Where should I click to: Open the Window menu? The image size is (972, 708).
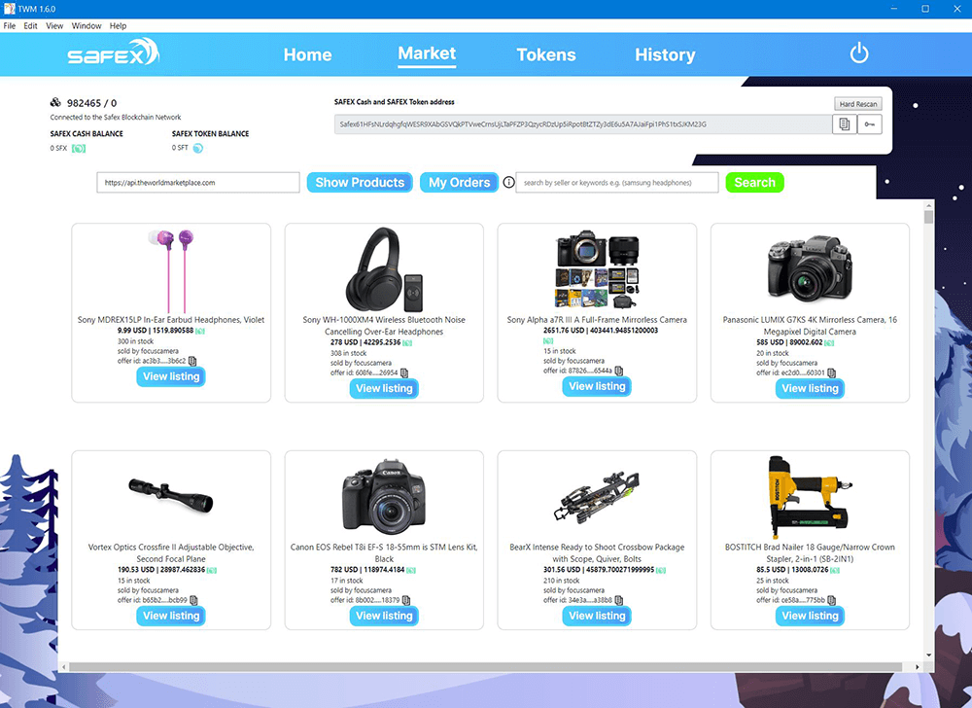pos(87,26)
